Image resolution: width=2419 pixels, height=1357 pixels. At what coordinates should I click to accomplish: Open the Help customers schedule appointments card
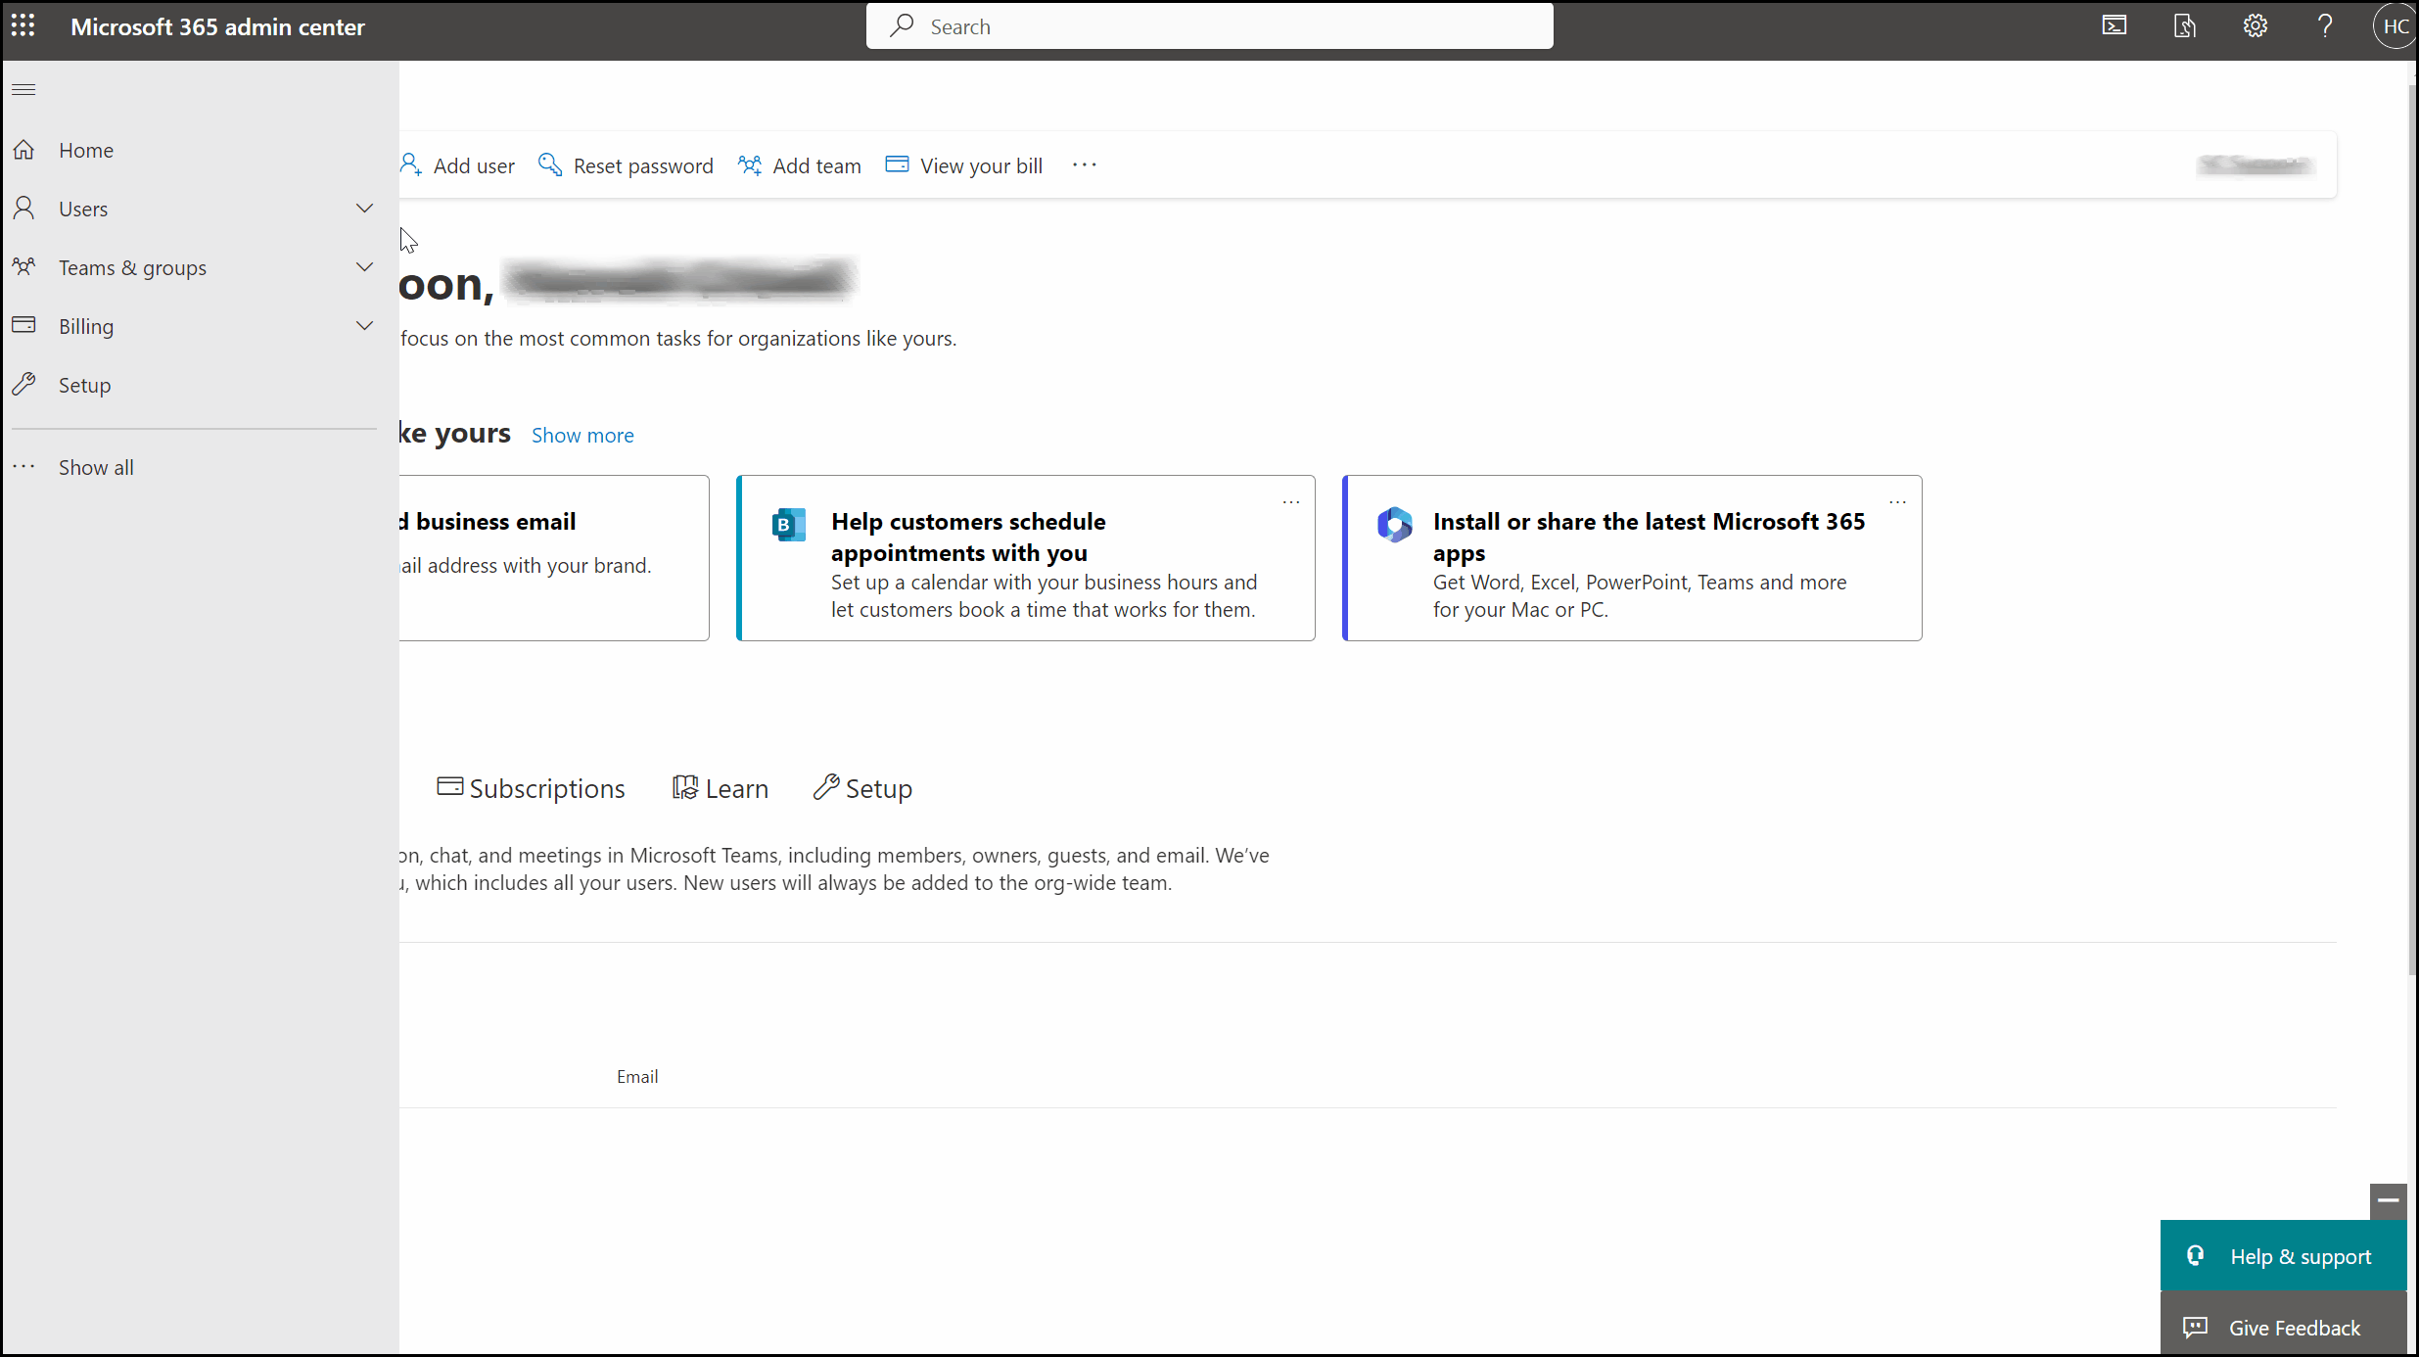click(1025, 558)
